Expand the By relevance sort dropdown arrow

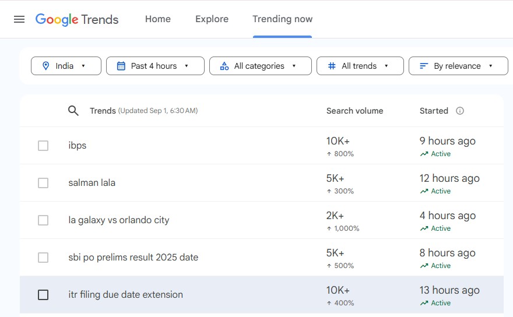490,66
